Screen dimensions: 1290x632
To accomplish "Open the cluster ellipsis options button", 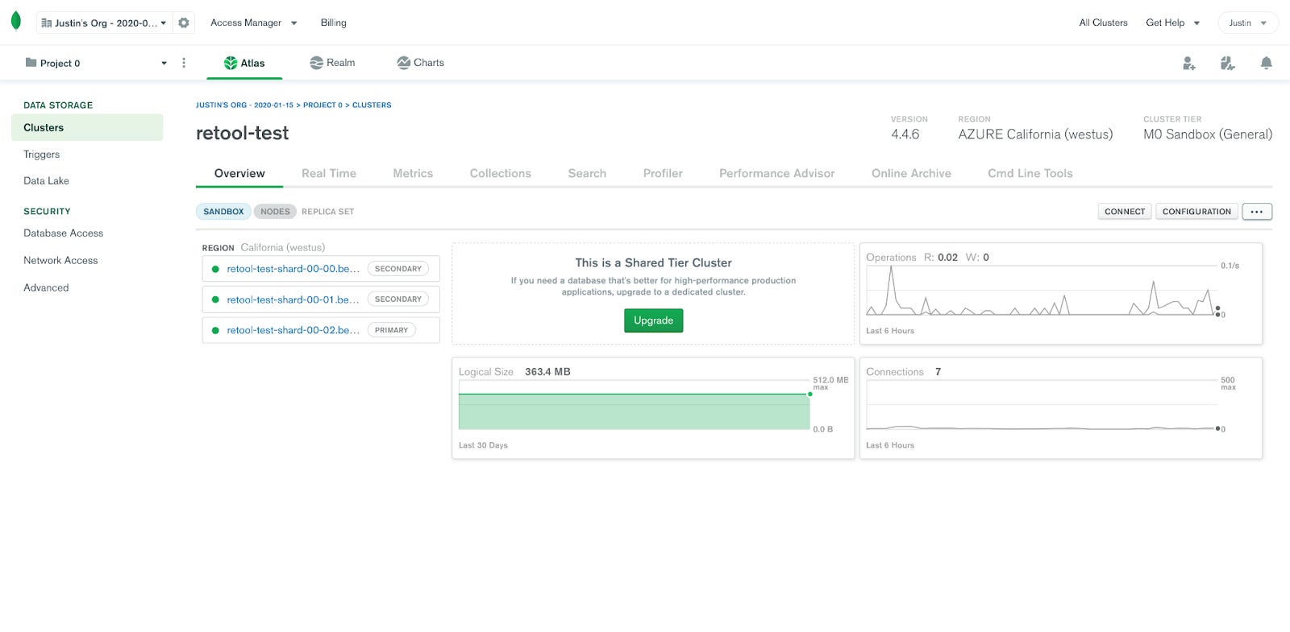I will click(x=1256, y=212).
